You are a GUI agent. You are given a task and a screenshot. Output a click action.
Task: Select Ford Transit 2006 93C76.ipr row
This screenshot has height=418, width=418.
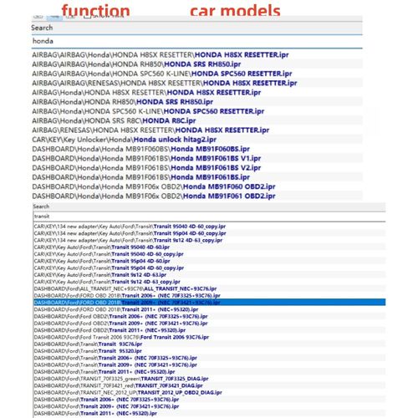209,337
